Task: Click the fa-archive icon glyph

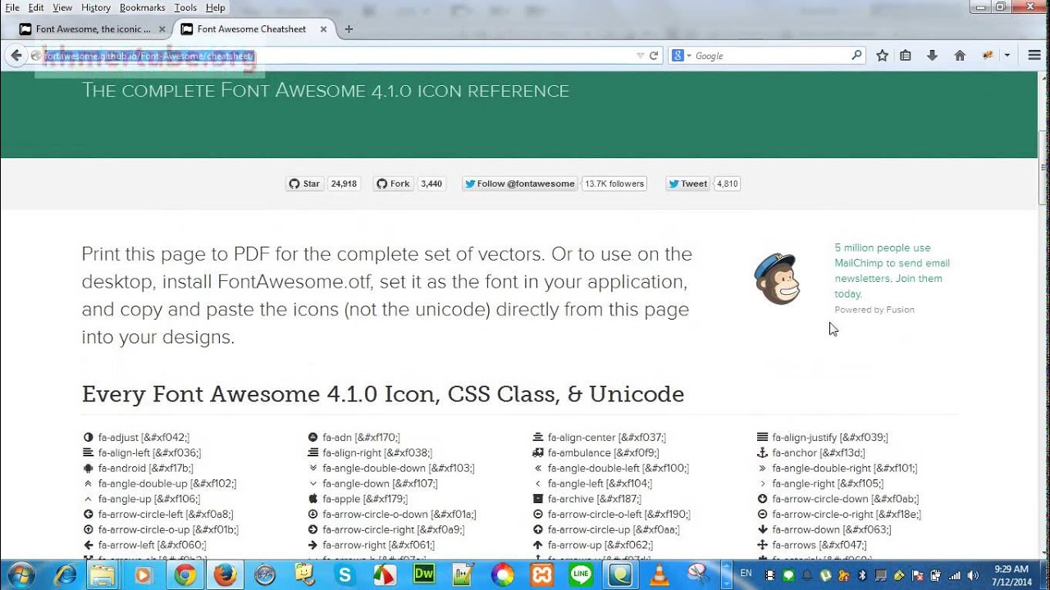Action: click(x=538, y=498)
